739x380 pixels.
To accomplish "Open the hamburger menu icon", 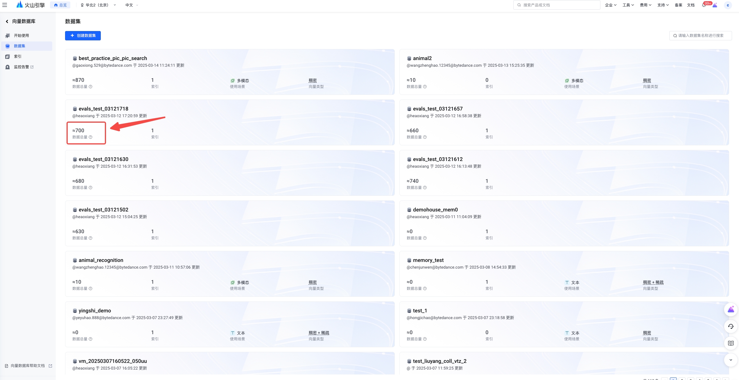I will click(x=5, y=5).
